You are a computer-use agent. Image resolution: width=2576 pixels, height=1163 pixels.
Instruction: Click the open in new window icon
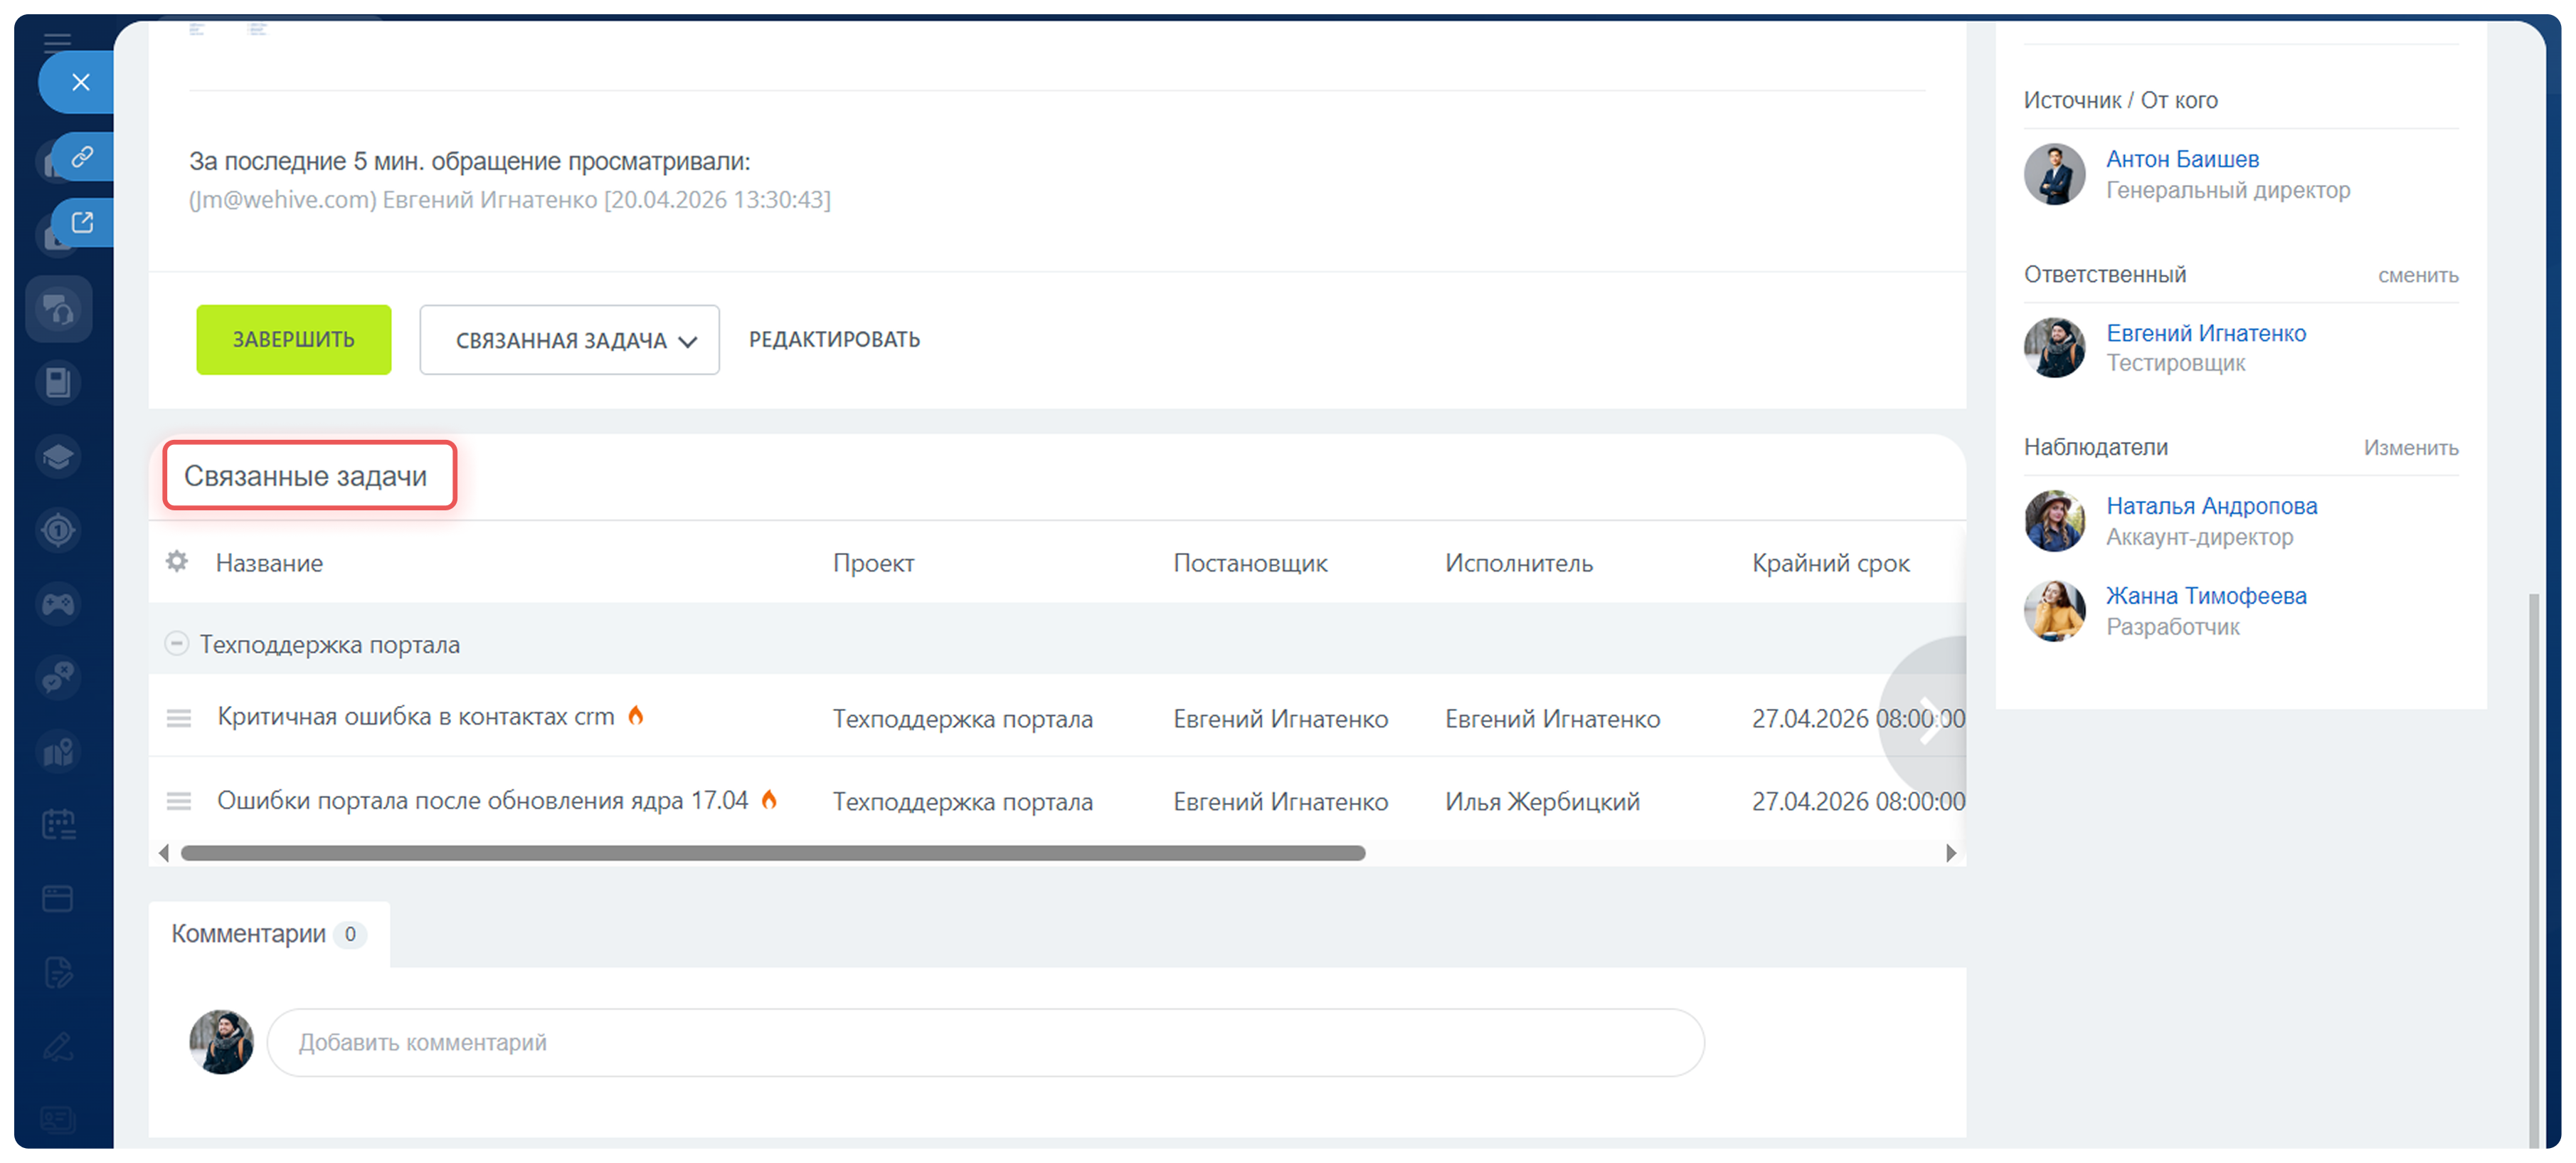point(82,222)
